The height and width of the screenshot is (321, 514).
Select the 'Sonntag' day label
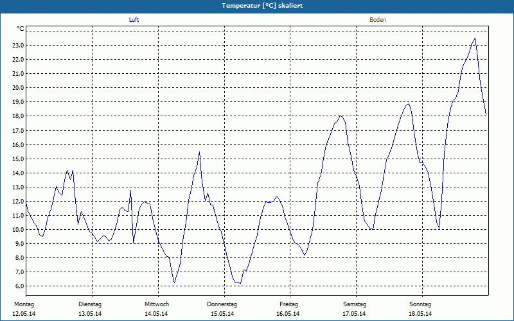pyautogui.click(x=420, y=304)
